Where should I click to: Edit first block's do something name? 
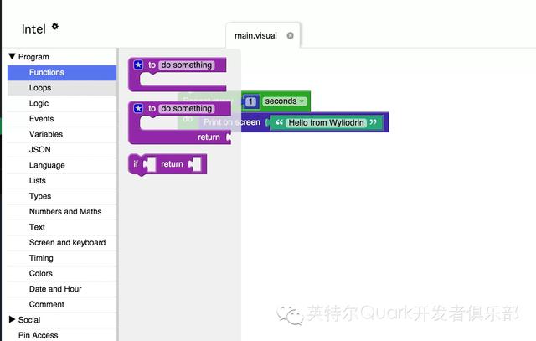coord(186,65)
